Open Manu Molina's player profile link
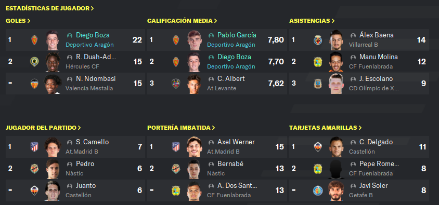This screenshot has width=439, height=205. point(379,57)
